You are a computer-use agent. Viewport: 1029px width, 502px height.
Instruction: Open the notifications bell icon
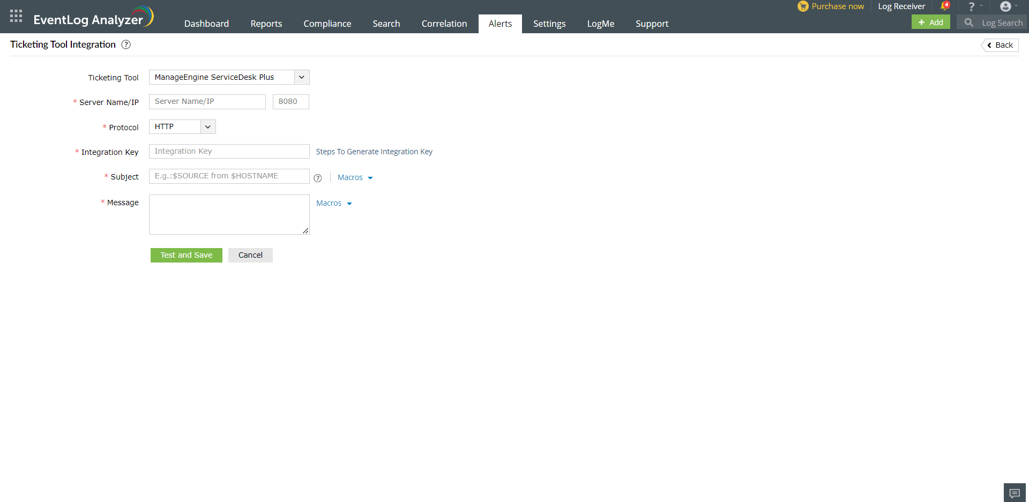pos(945,6)
